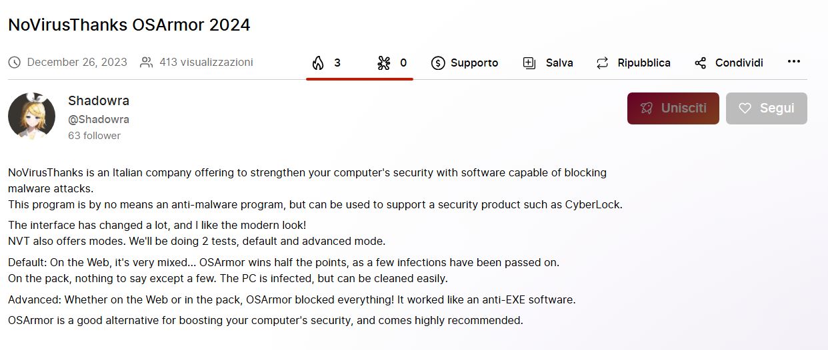Click the @Shadowra handle

point(99,120)
